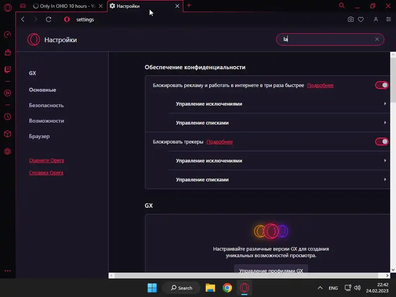Open bookmarks heart icon
This screenshot has width=396, height=297.
pyautogui.click(x=361, y=19)
